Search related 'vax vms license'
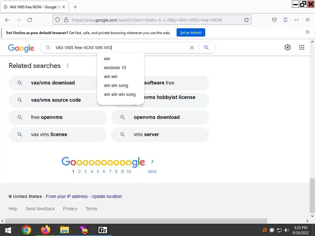Viewport: 315px width, 236px height. pyautogui.click(x=58, y=135)
